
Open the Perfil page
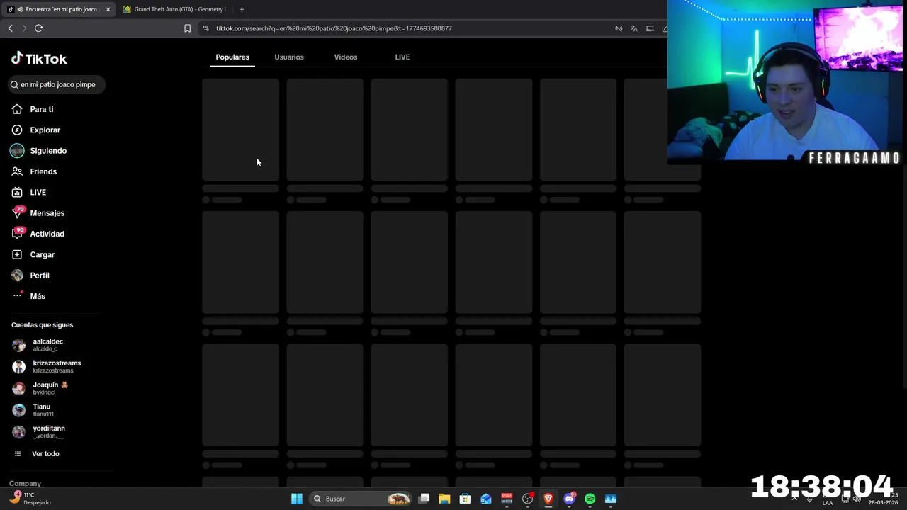coord(30,276)
